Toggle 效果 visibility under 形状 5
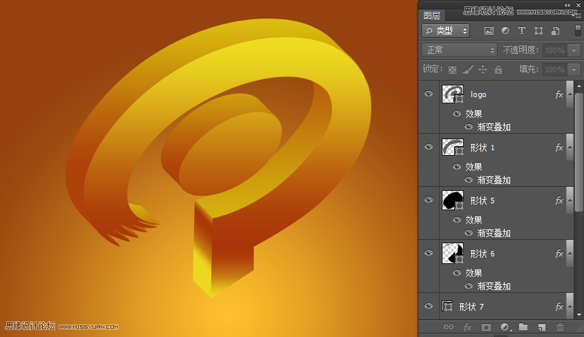This screenshot has width=584, height=337. pos(456,220)
